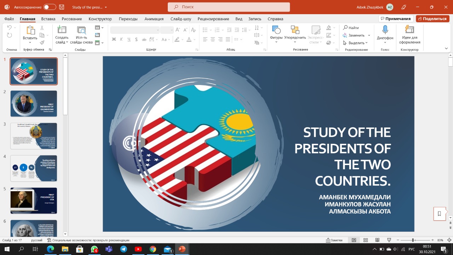Click the Cut scissors icon
The width and height of the screenshot is (453, 255).
tap(42, 28)
